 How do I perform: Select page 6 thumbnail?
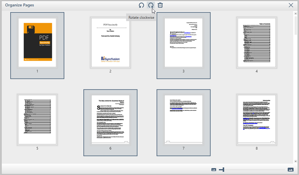110,119
